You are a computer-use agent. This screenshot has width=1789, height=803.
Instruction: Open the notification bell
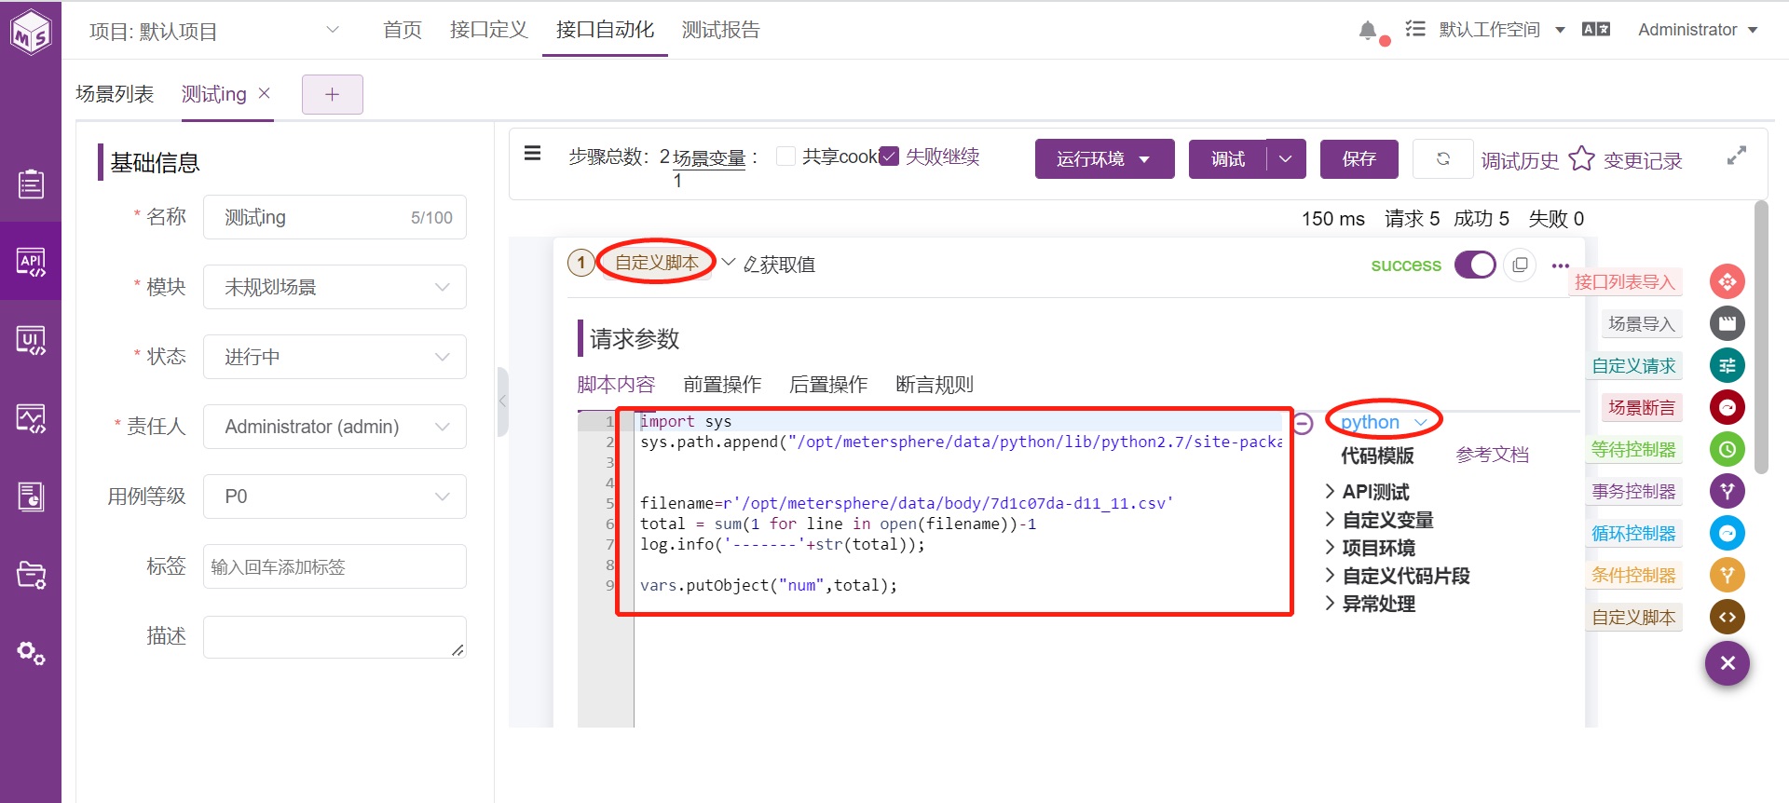[x=1368, y=30]
